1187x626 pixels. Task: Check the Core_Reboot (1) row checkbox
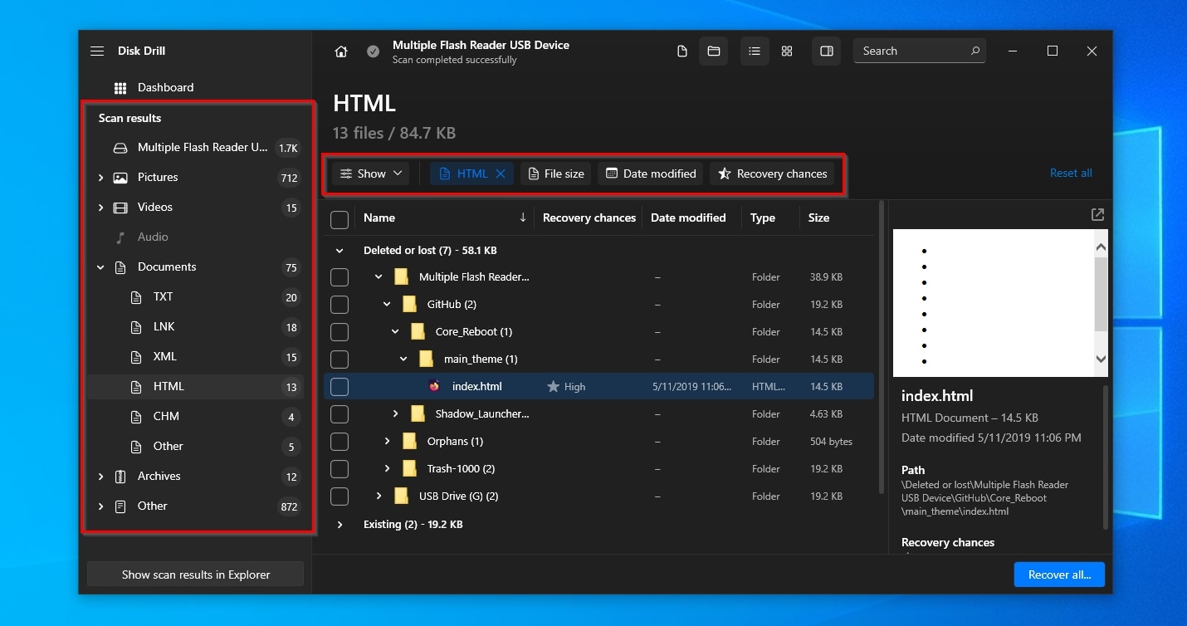point(339,332)
